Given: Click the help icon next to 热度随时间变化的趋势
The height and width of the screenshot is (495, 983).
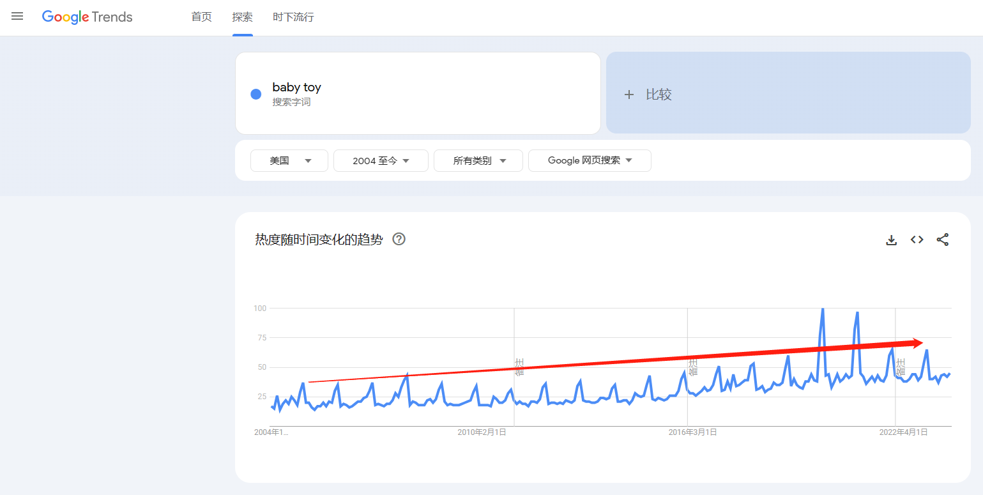Looking at the screenshot, I should (399, 240).
